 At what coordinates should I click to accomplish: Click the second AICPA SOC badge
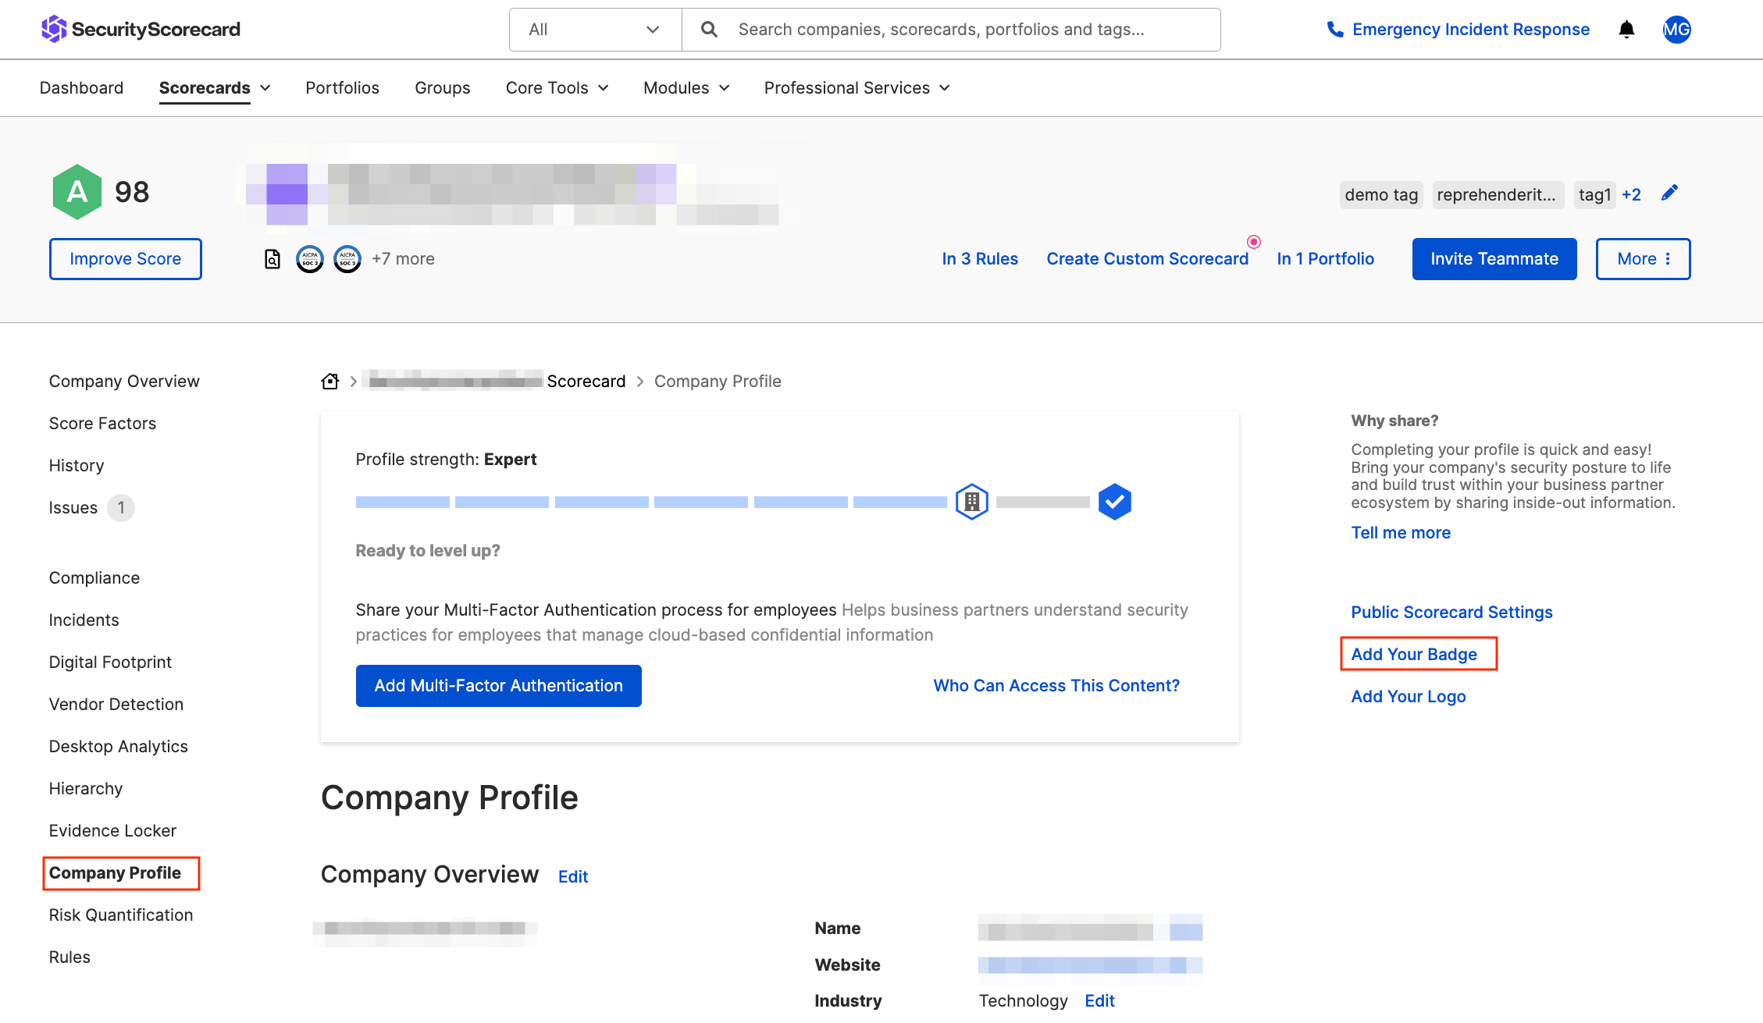(347, 259)
